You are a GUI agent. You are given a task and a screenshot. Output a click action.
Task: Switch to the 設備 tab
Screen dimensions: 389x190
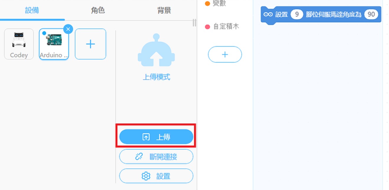tap(32, 10)
